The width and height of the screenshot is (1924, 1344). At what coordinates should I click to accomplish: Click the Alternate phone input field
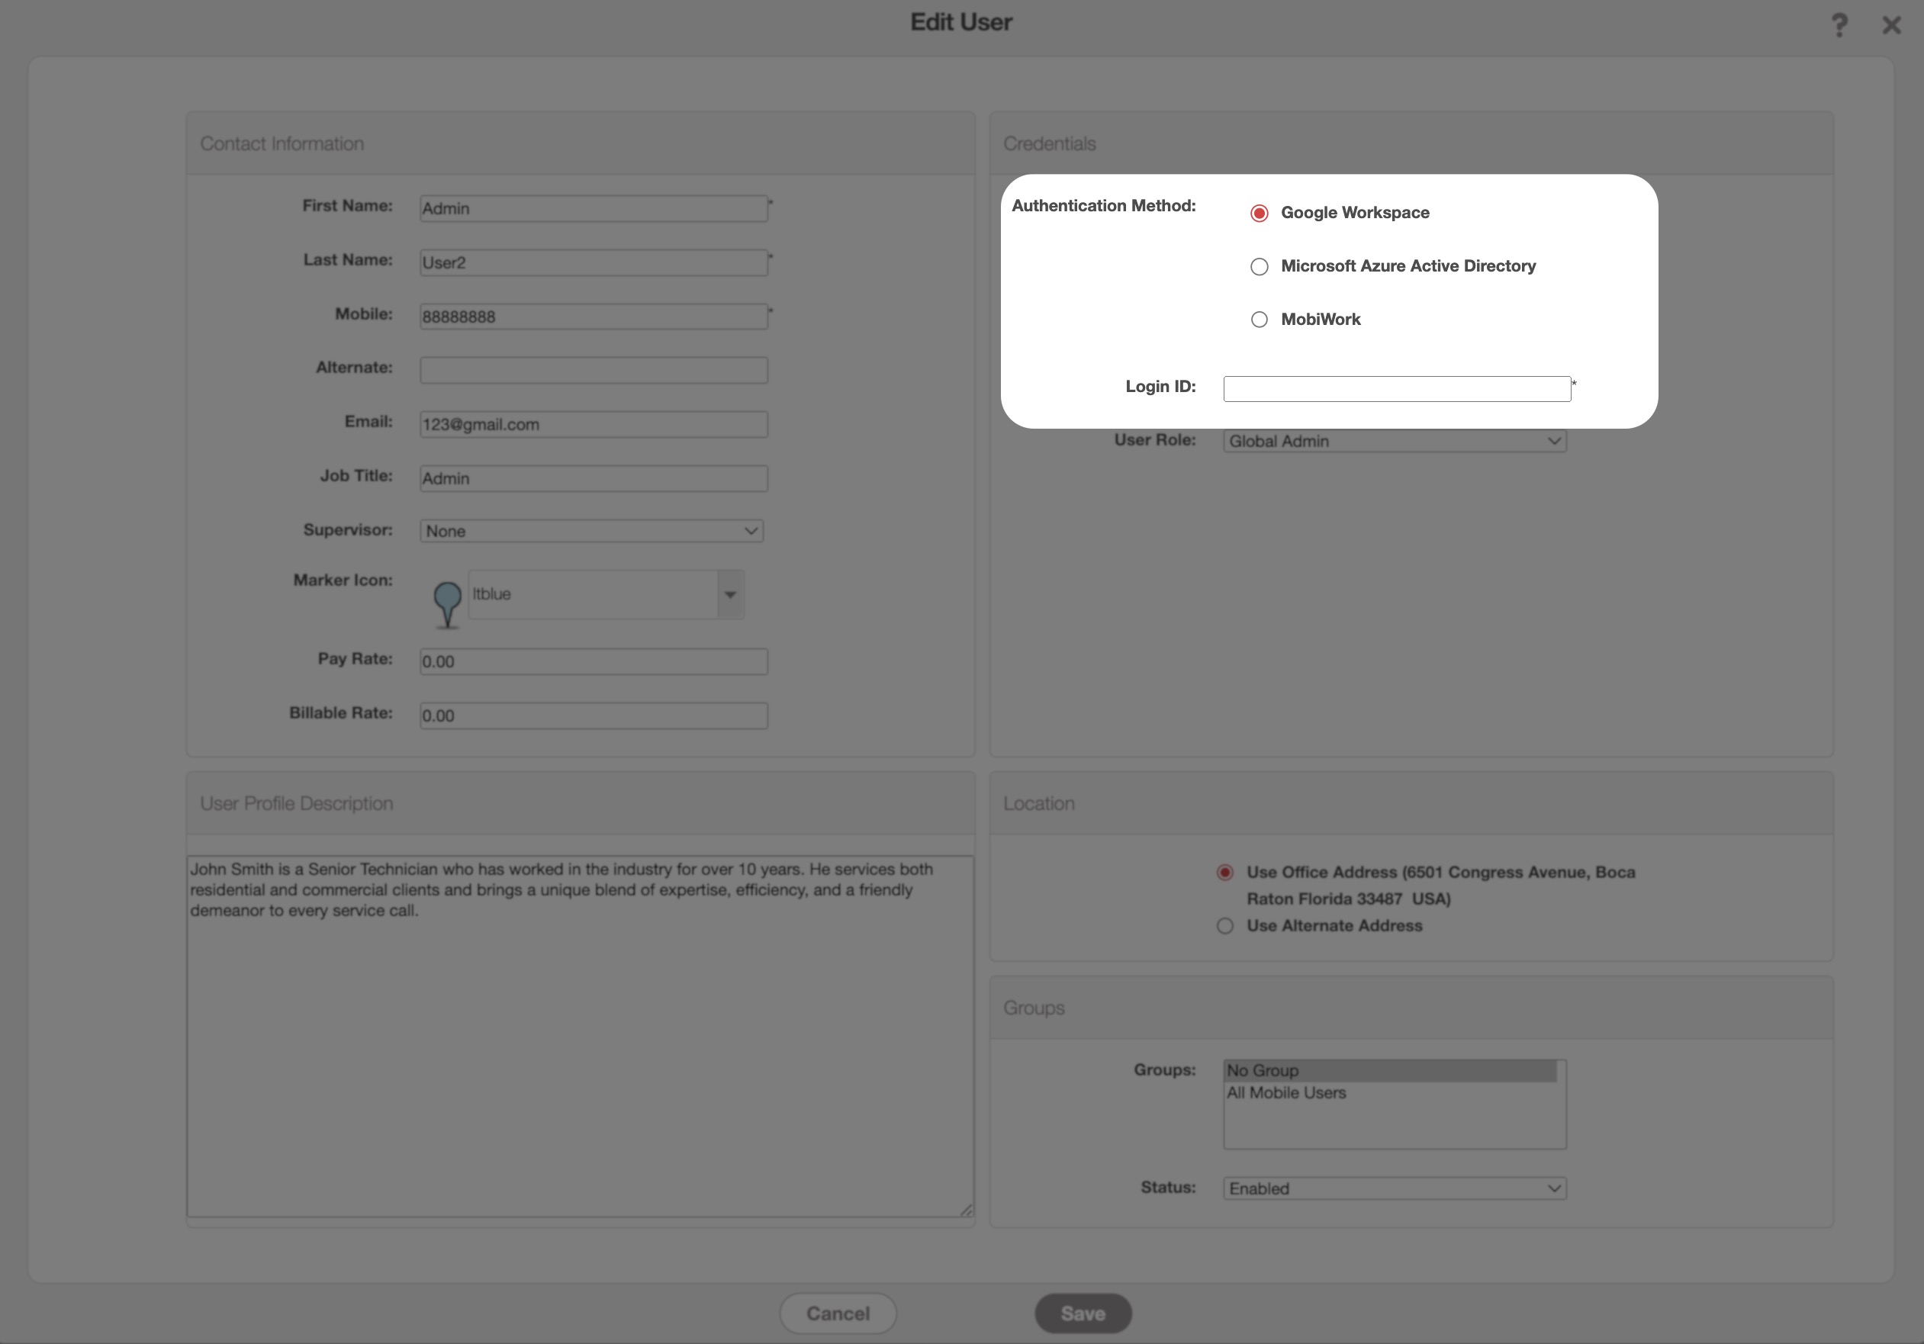(x=594, y=369)
